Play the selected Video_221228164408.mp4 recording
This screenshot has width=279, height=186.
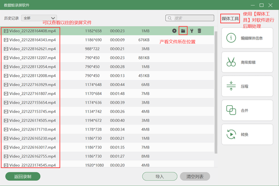pos(174,31)
